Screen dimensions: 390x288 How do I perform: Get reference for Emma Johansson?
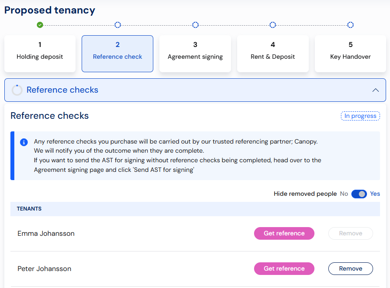point(284,234)
